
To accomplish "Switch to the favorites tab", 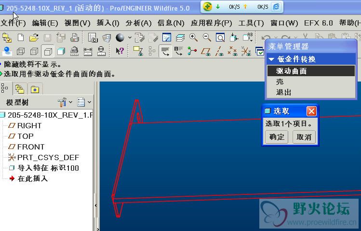I will (x=35, y=89).
